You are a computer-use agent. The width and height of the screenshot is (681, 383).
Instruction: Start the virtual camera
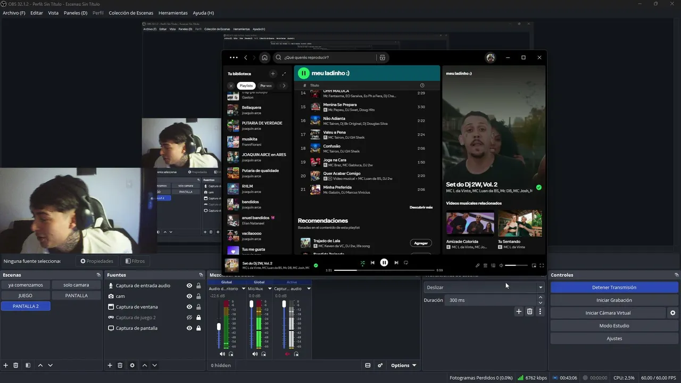[x=608, y=313]
